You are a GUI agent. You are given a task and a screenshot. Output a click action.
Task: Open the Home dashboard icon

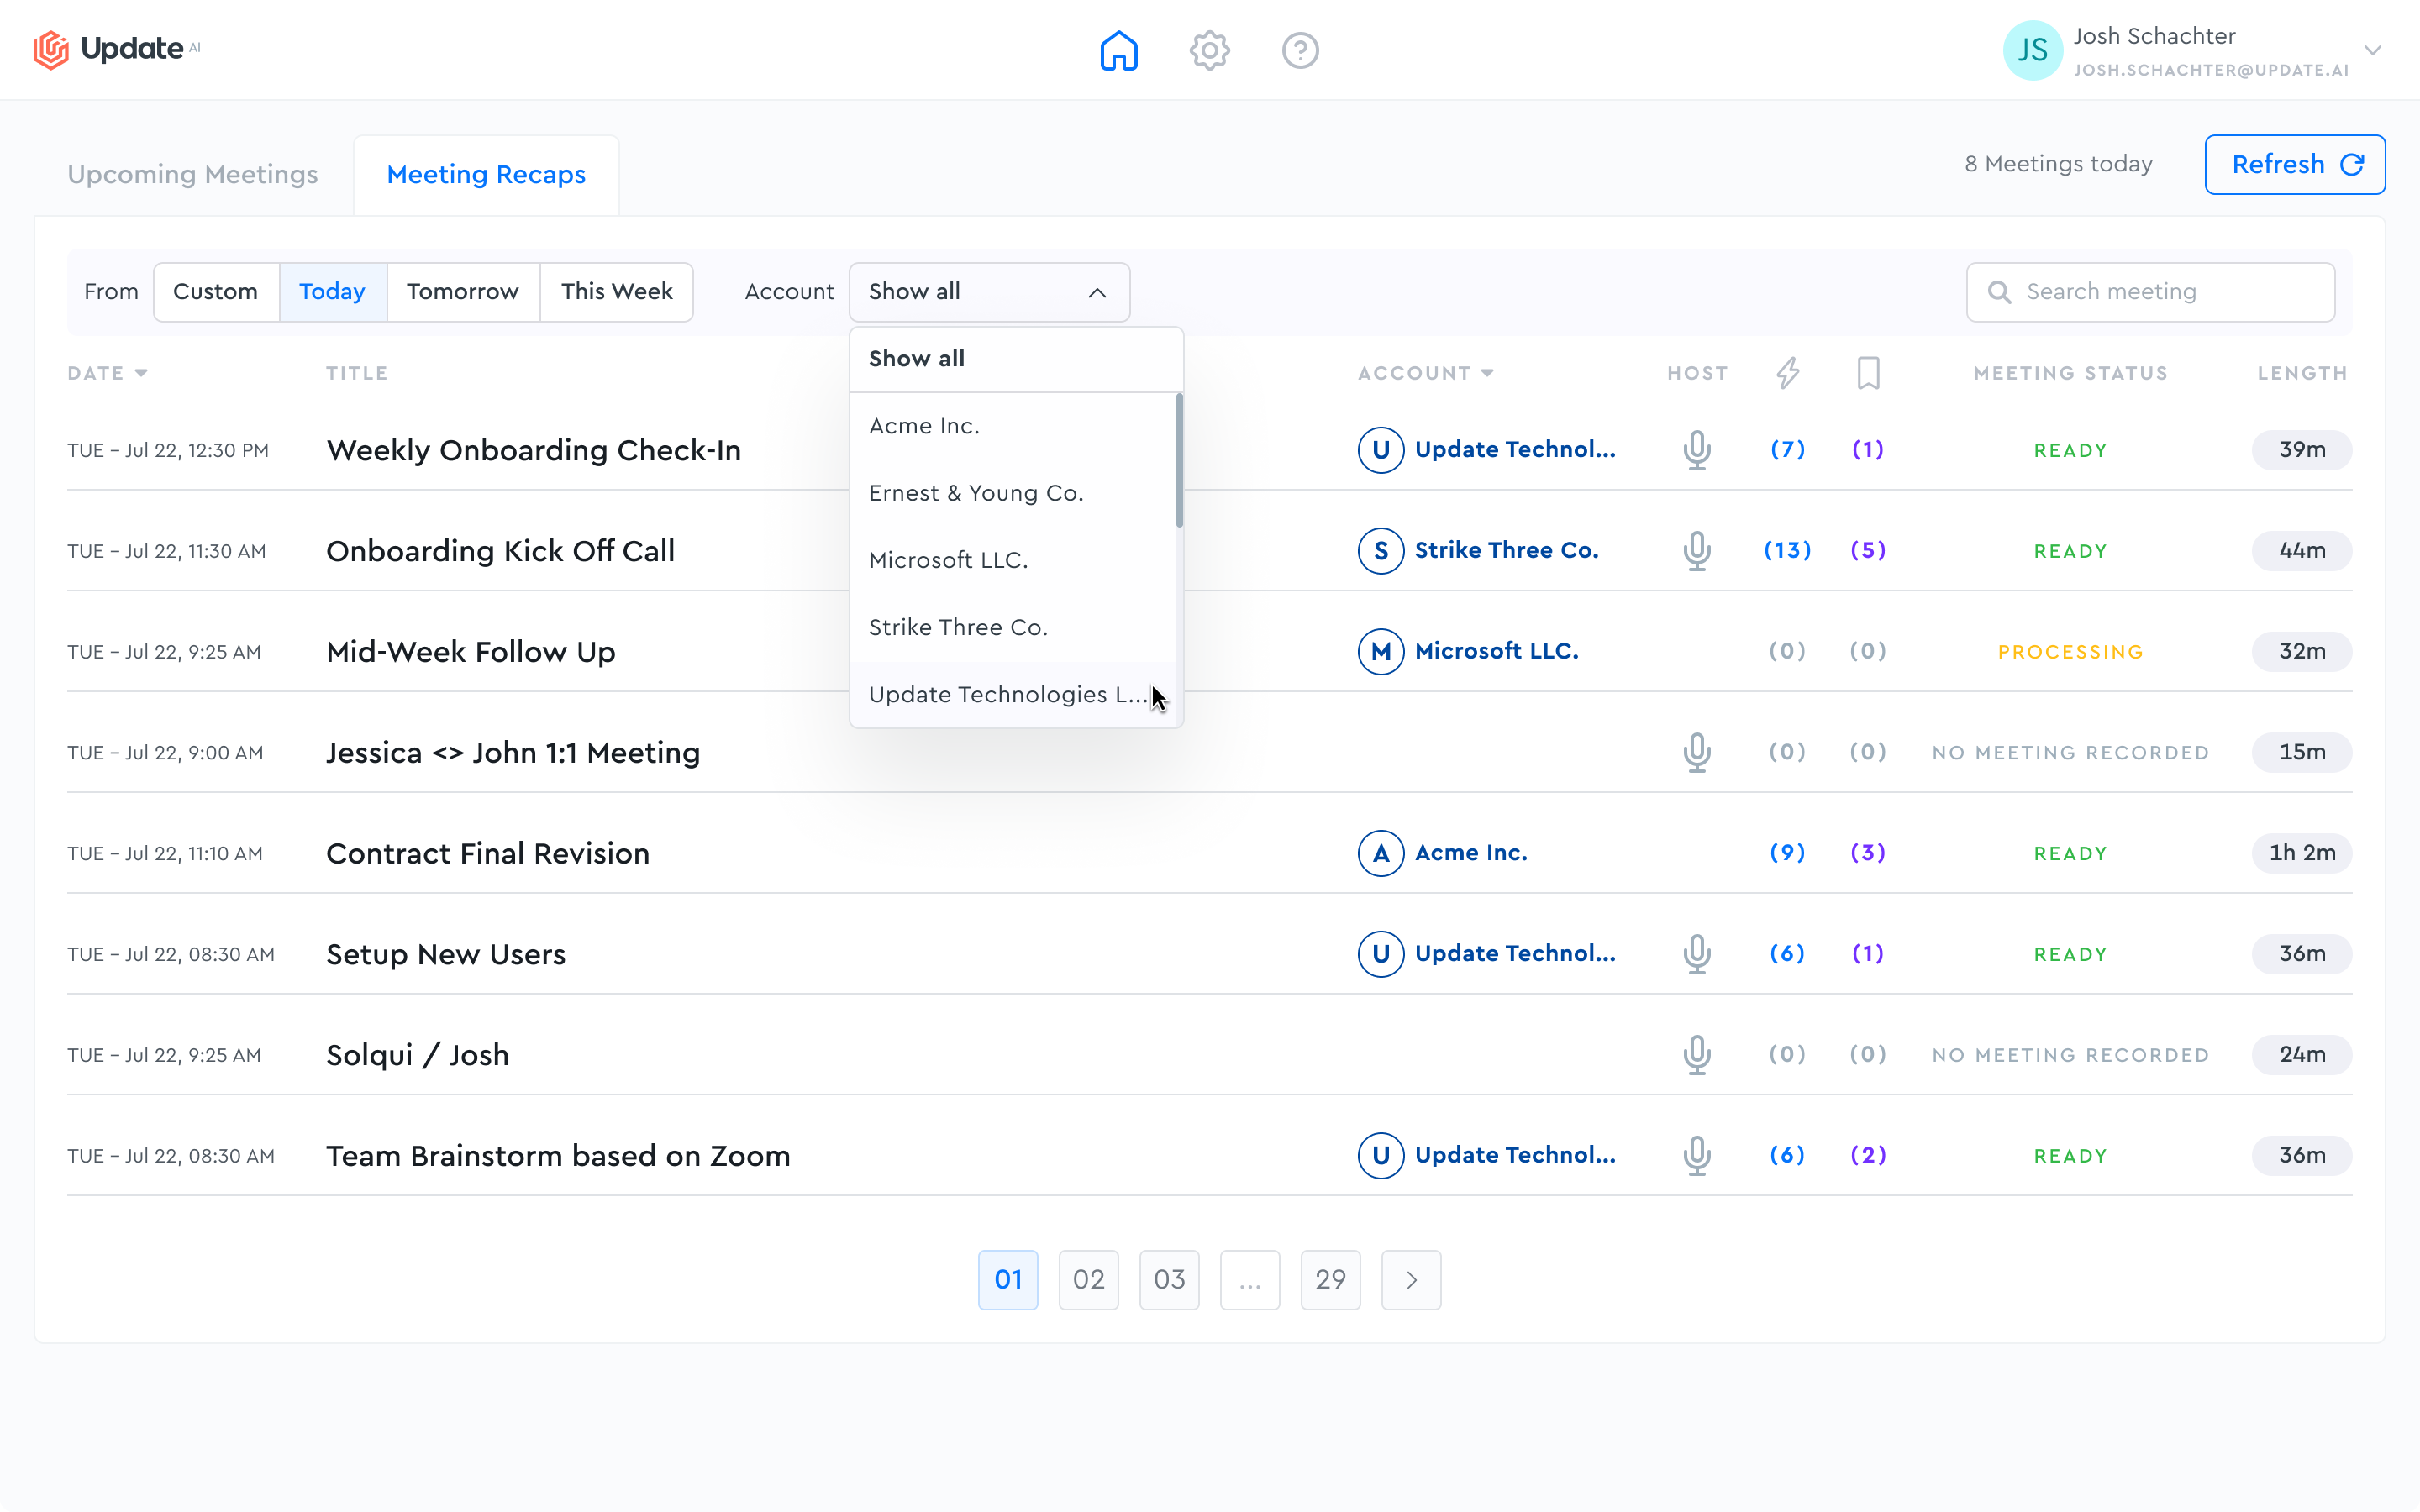pyautogui.click(x=1118, y=50)
